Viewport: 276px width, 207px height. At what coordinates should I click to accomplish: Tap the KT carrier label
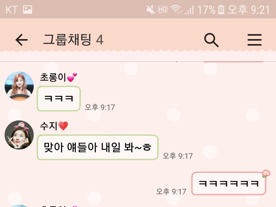11,10
